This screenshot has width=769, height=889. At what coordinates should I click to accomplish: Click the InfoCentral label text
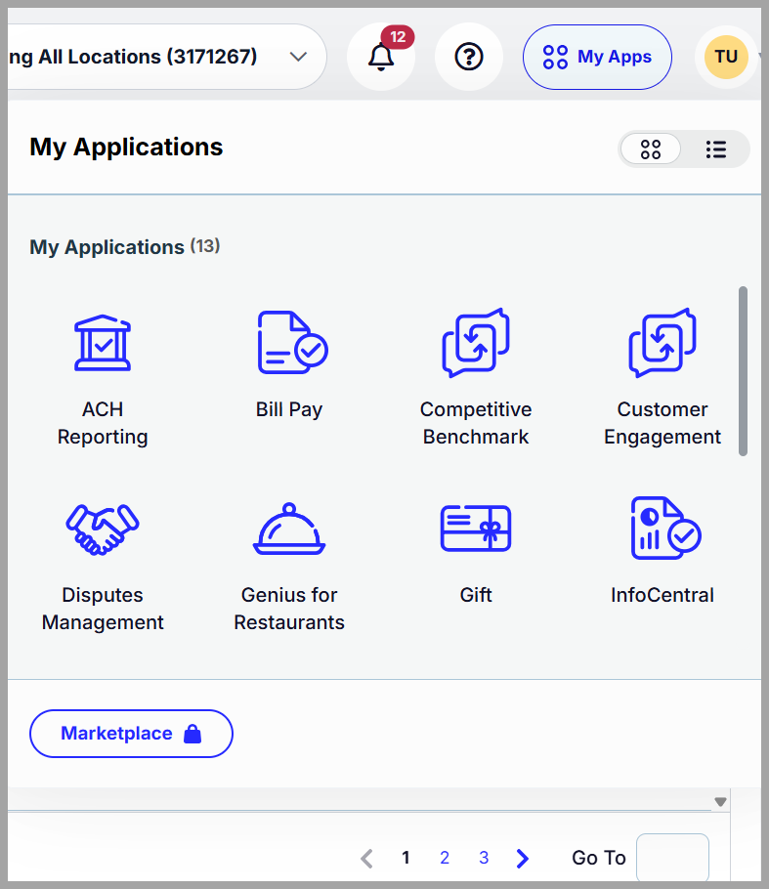pyautogui.click(x=662, y=595)
